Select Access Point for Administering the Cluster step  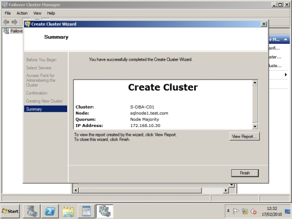(40, 80)
